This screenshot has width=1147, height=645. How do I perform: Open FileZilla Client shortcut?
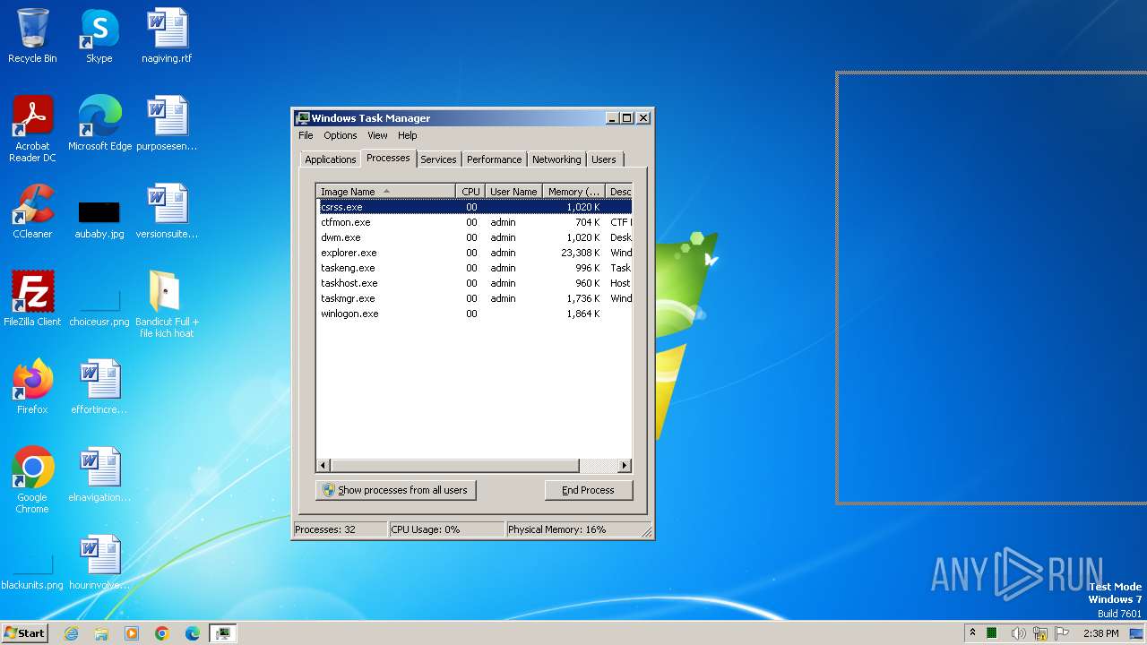32,299
